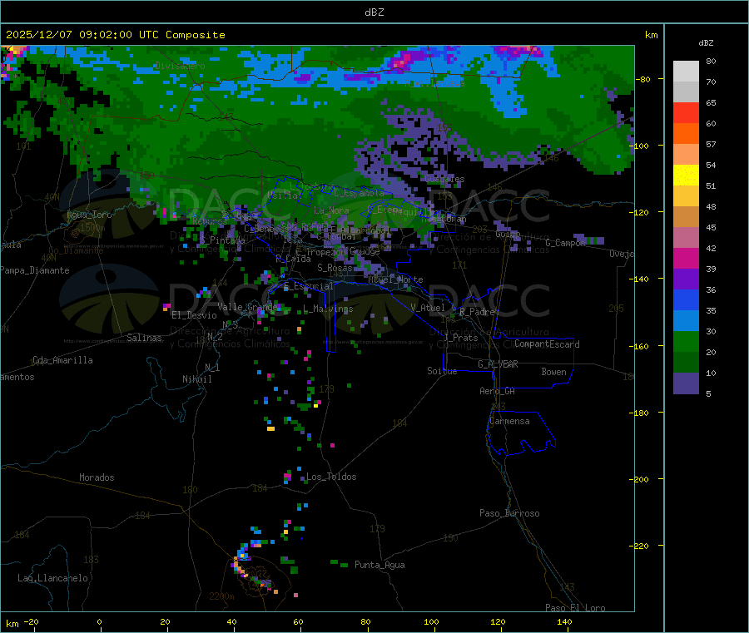This screenshot has height=633, width=749.
Task: Click the 2200m elevation contour label
Action: click(x=221, y=596)
